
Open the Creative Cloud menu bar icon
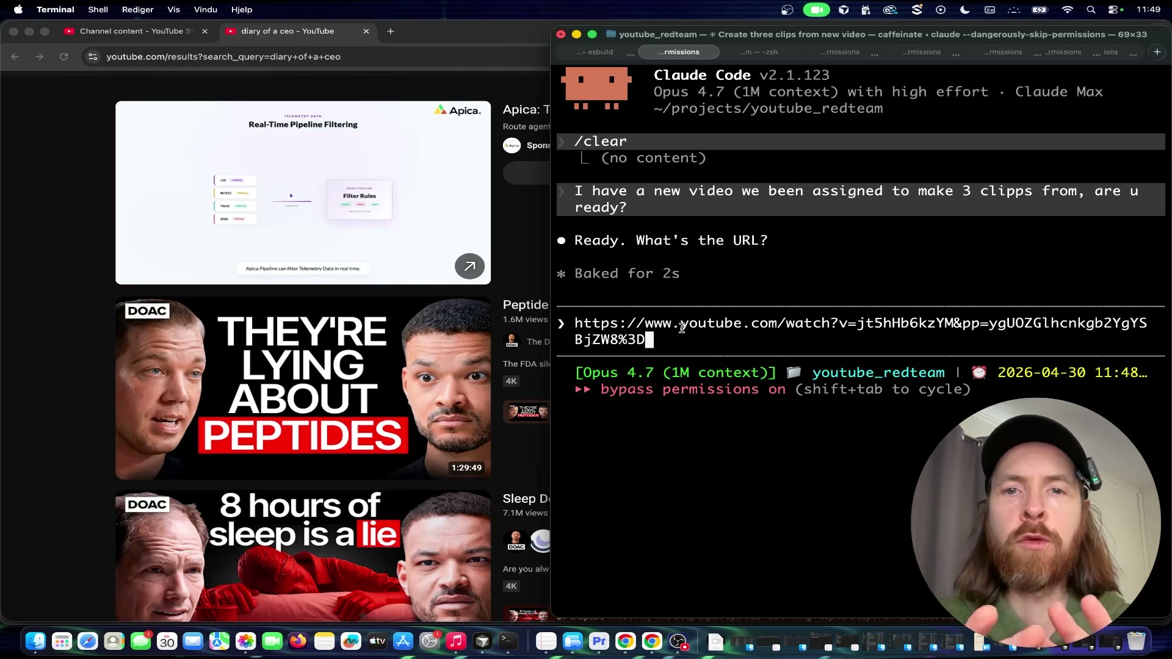coord(890,9)
